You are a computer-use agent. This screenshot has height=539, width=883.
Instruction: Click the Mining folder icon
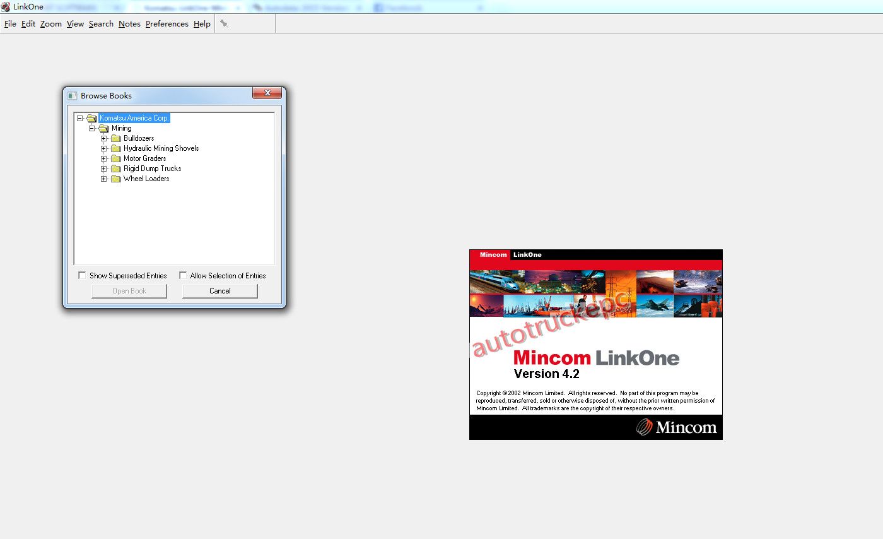coord(103,128)
